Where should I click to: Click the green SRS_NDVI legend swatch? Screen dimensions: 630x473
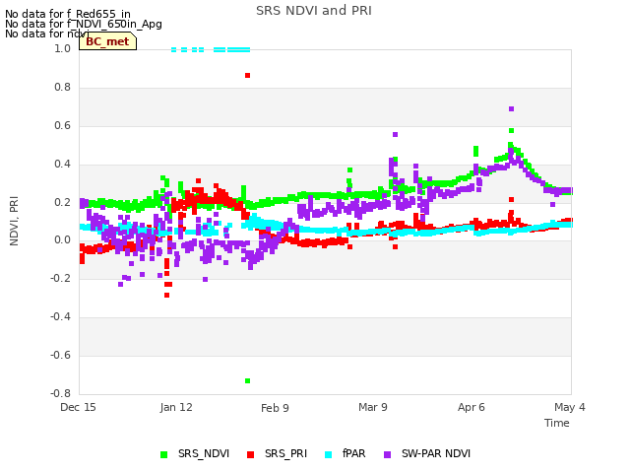pos(164,454)
